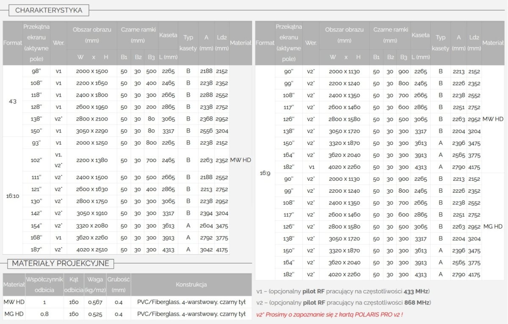Click the Współczynnik odbicia column header
This screenshot has width=508, height=324.
coord(44,285)
